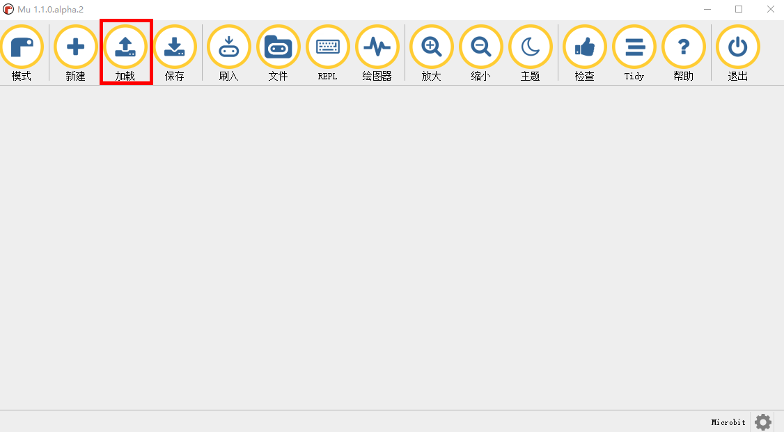Click the Microbit mode label

[728, 422]
